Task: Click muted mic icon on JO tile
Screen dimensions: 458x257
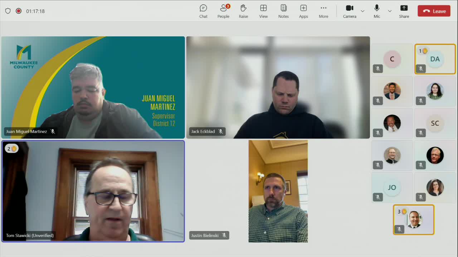Action: (x=378, y=197)
